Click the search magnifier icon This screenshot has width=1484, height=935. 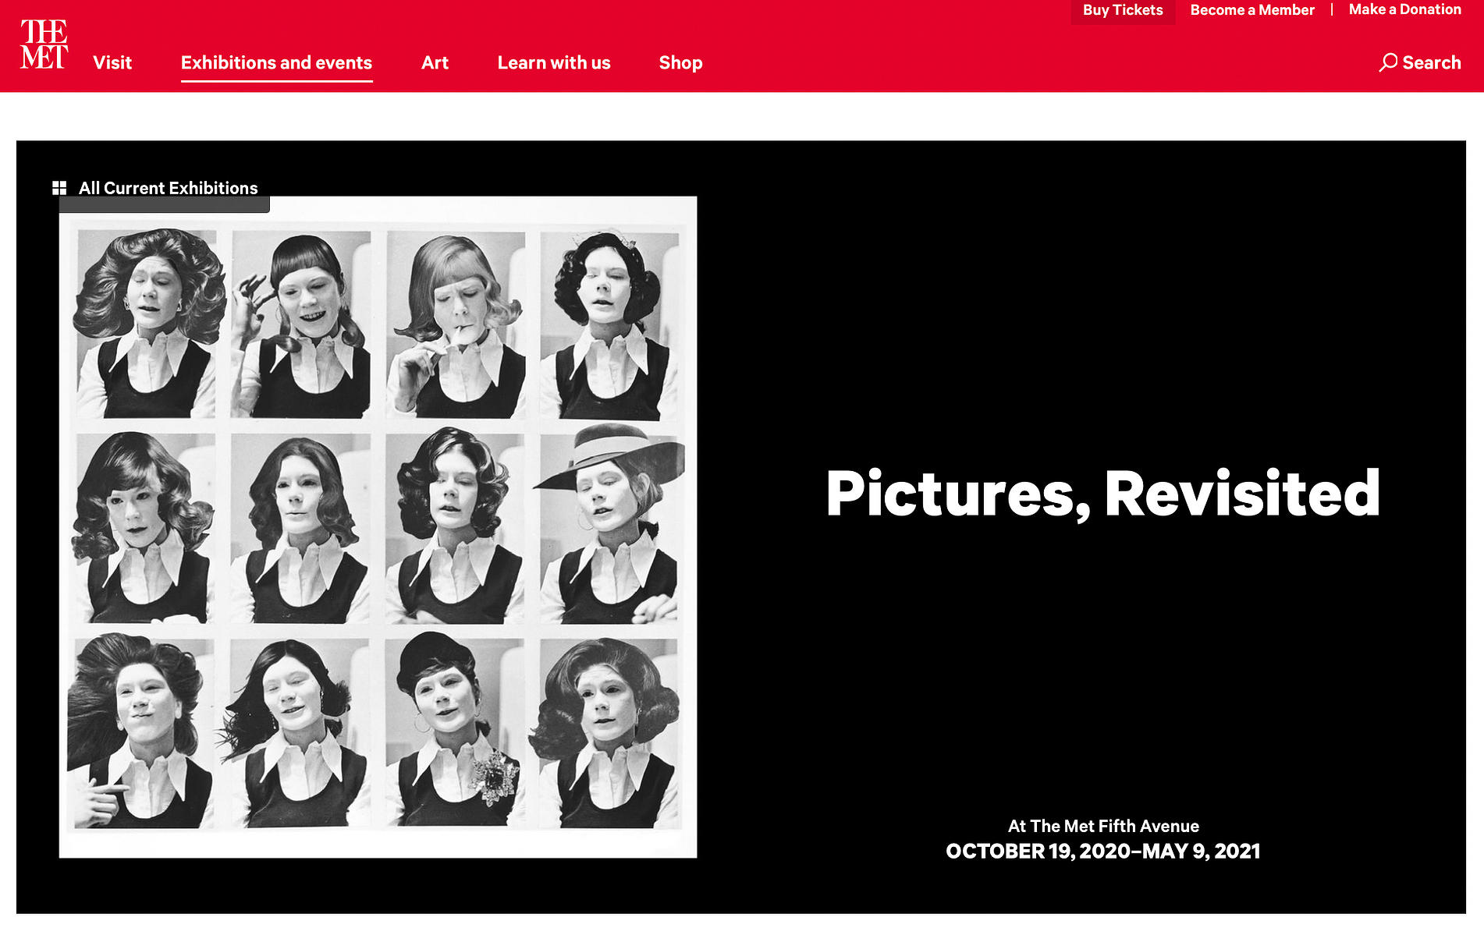pyautogui.click(x=1388, y=62)
